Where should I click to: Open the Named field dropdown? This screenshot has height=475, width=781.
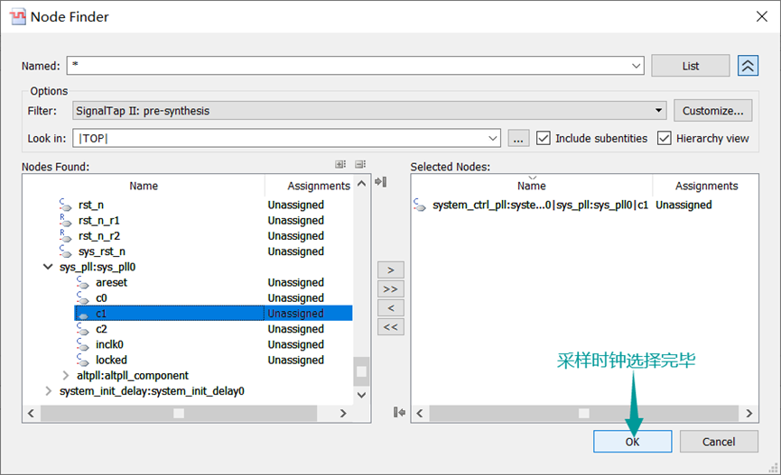636,66
